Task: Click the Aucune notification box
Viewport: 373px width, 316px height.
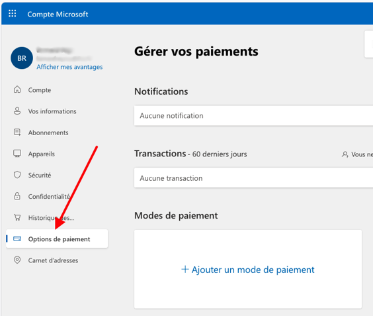Action: (253, 115)
